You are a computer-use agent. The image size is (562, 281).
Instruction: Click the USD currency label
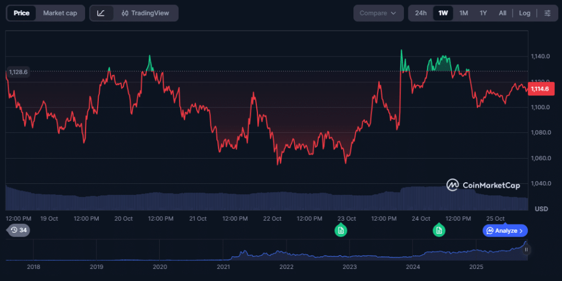click(x=541, y=209)
